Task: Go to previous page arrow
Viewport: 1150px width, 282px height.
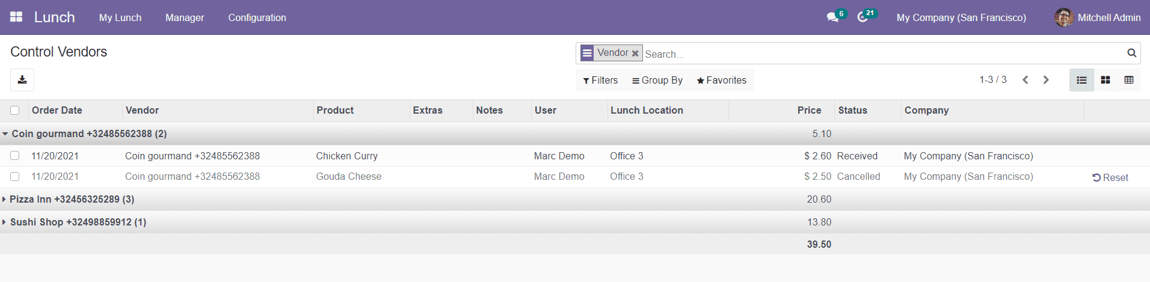Action: [1025, 80]
